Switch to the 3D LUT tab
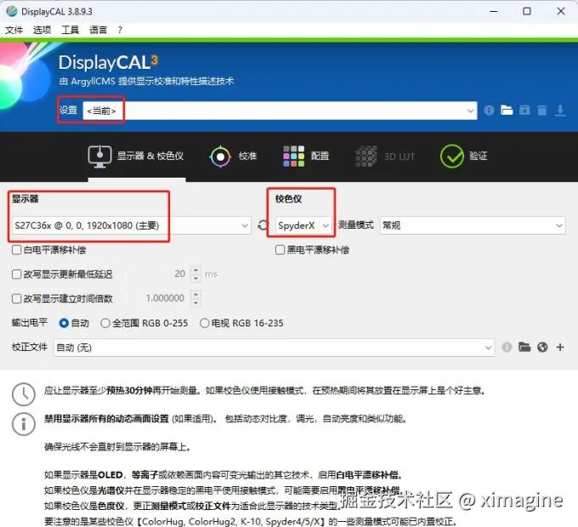 [x=385, y=156]
